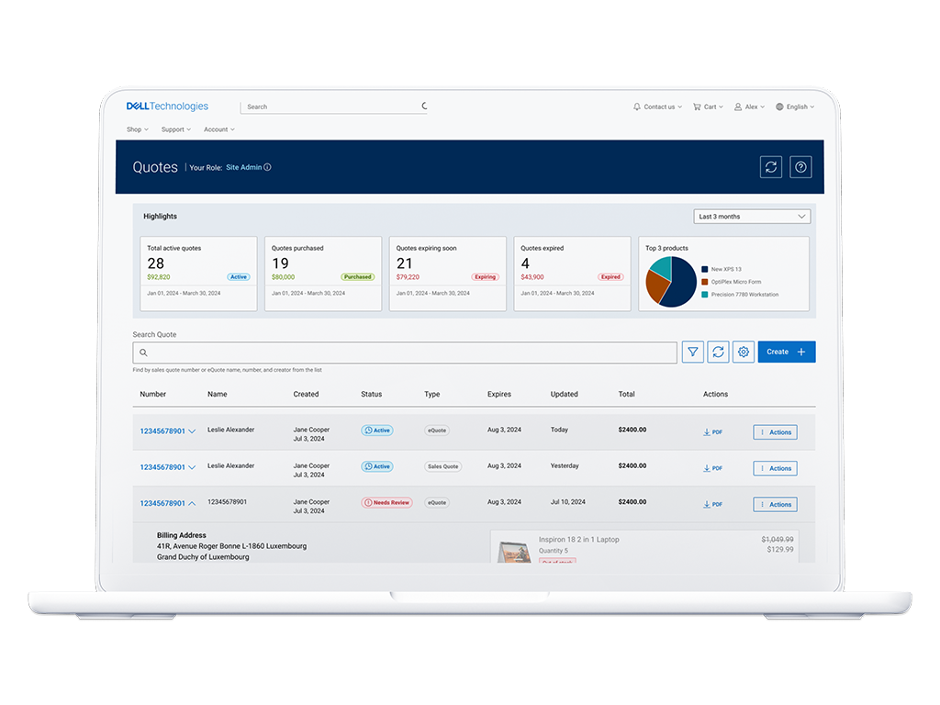Open the Account menu
Viewport: 940px width, 705px height.
pos(218,129)
